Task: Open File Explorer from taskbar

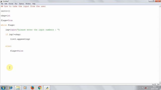Action: (18, 88)
